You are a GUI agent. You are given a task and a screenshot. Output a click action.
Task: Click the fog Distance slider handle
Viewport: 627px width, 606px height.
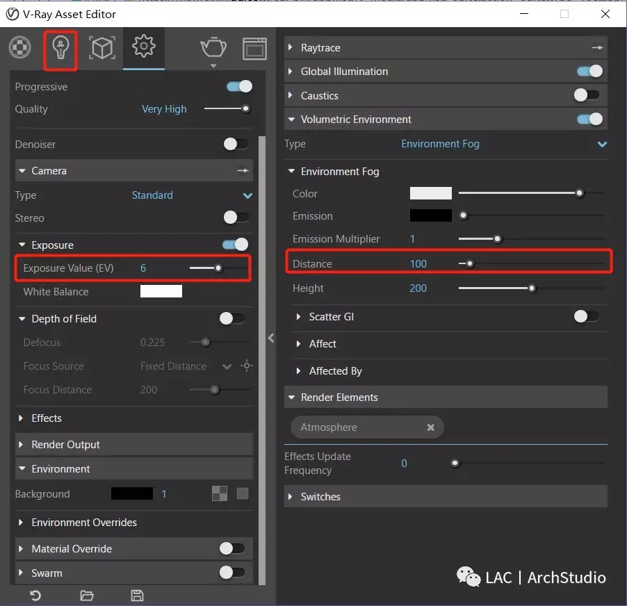(x=470, y=263)
